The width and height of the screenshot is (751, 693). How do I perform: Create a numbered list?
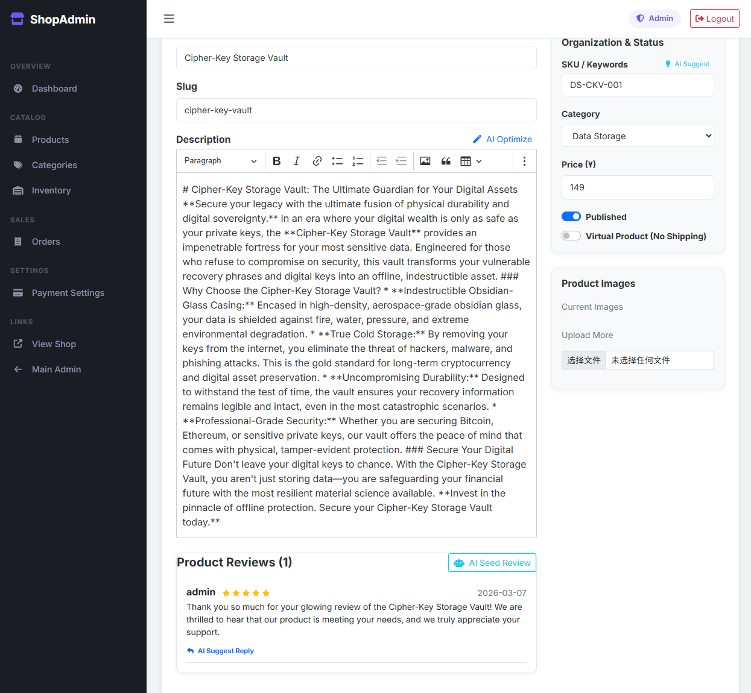coord(358,161)
